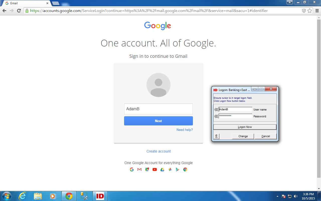Click the Create account link

point(158,151)
